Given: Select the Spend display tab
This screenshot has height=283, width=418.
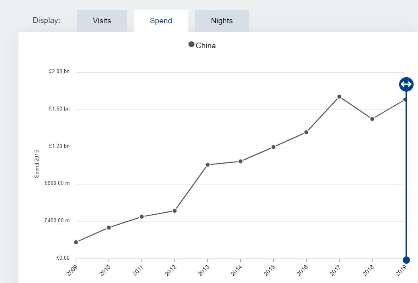Looking at the screenshot, I should (x=161, y=21).
